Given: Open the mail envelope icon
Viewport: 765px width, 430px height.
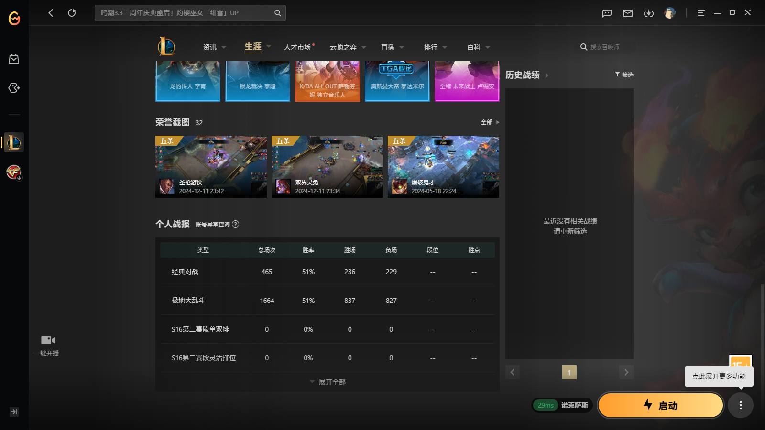Looking at the screenshot, I should tap(628, 13).
